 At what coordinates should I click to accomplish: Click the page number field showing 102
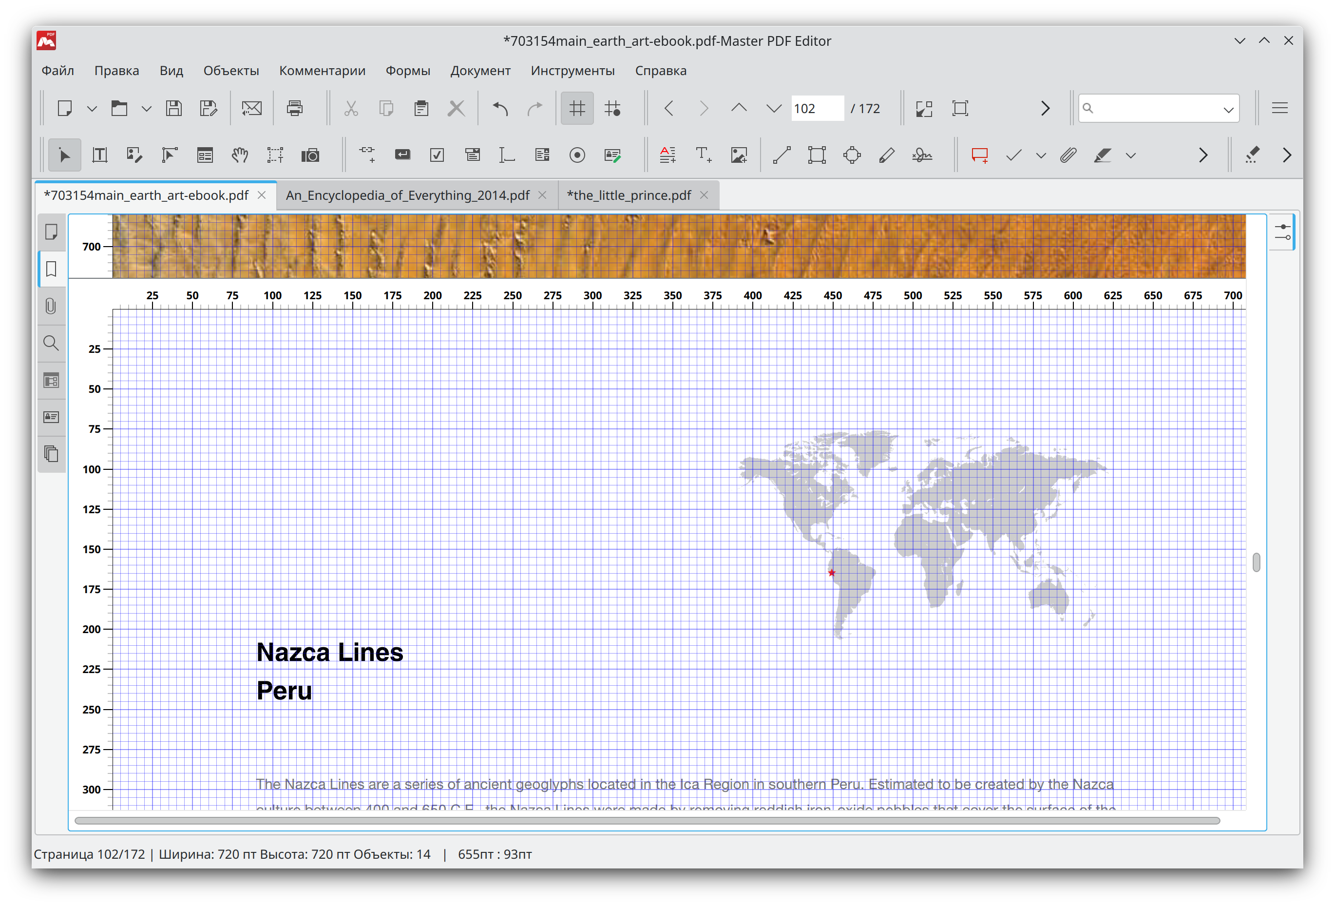point(817,108)
